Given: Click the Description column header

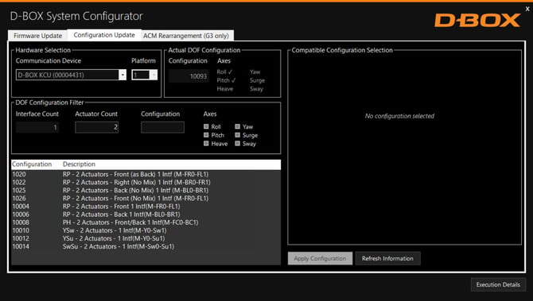Looking at the screenshot, I should (x=79, y=164).
